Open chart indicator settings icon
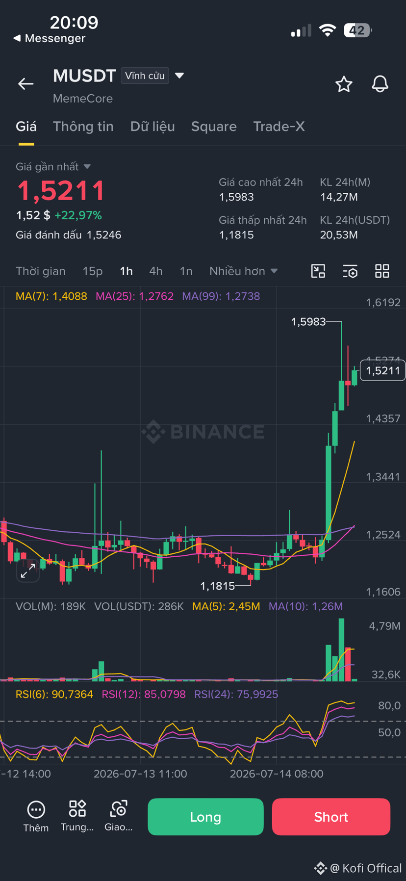406x881 pixels. point(350,271)
